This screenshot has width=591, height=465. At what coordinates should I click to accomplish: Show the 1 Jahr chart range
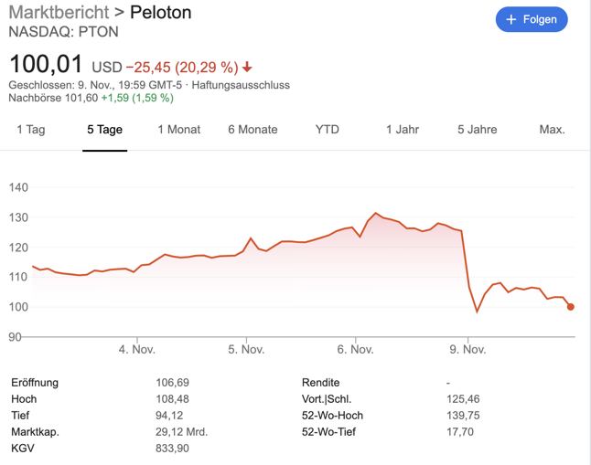coord(403,130)
